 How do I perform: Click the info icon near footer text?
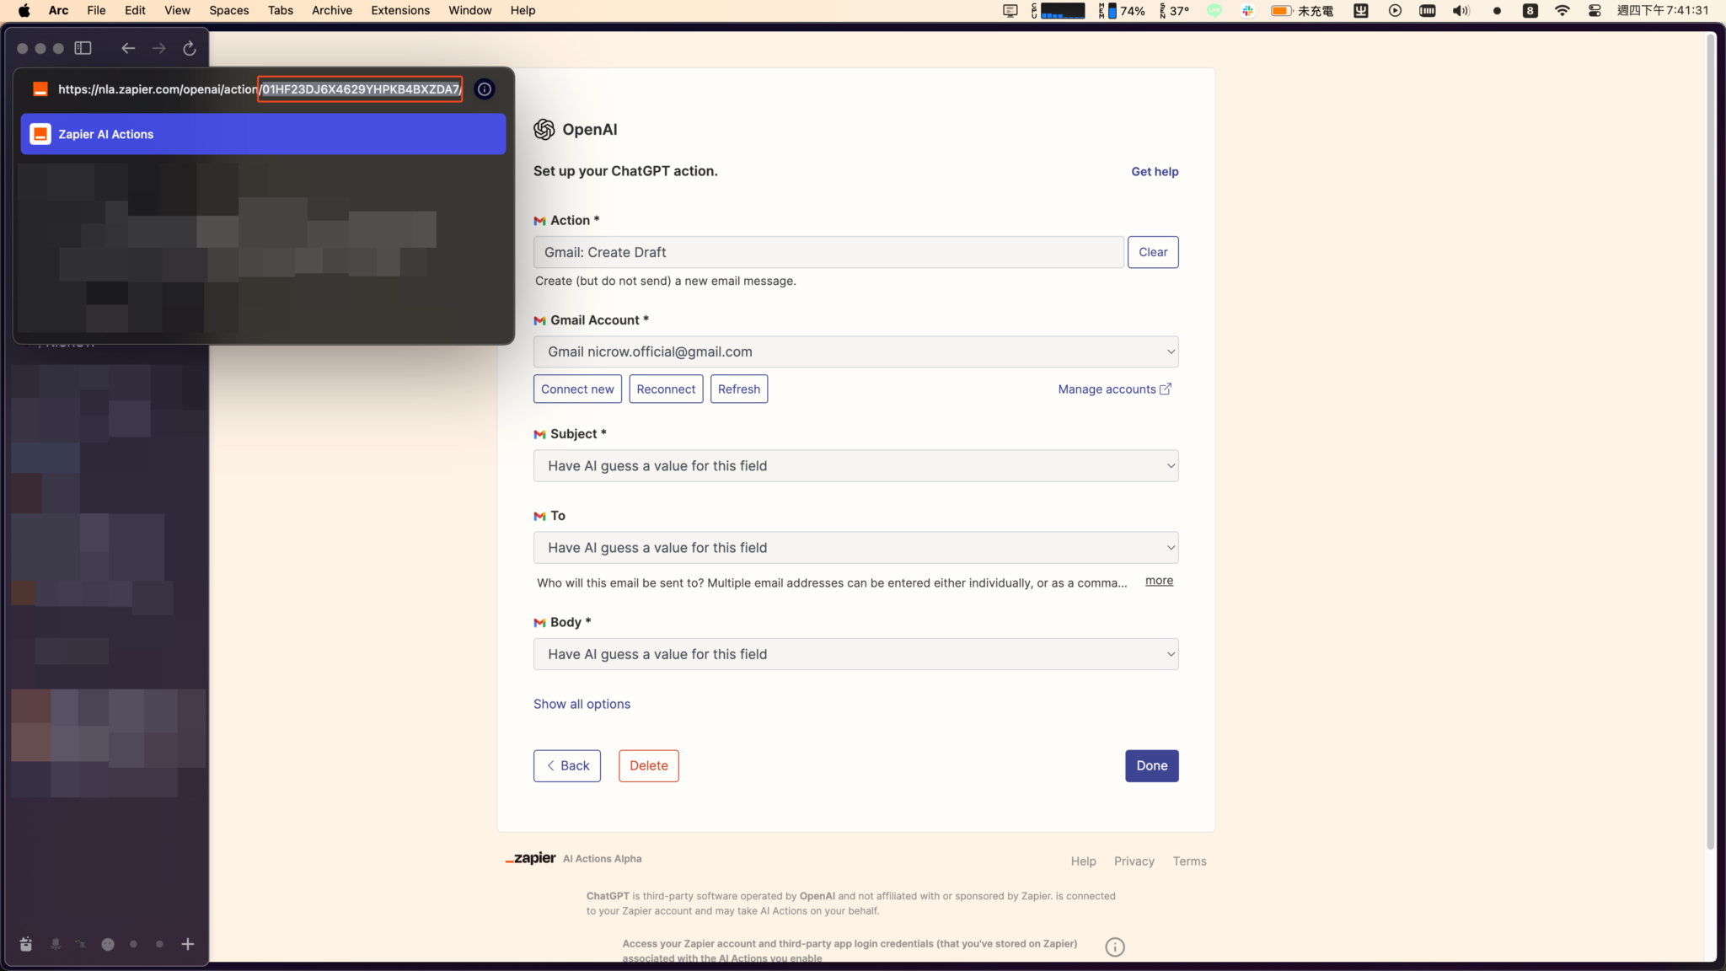pos(1114,947)
